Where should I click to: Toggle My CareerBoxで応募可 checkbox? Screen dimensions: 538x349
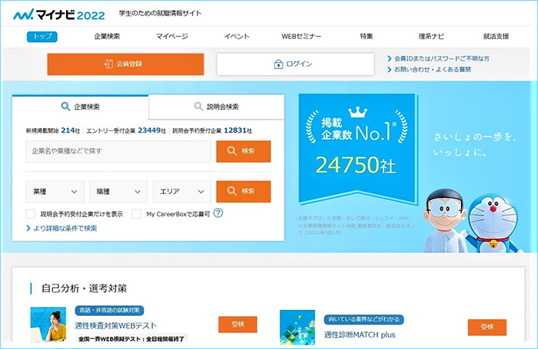tap(137, 214)
